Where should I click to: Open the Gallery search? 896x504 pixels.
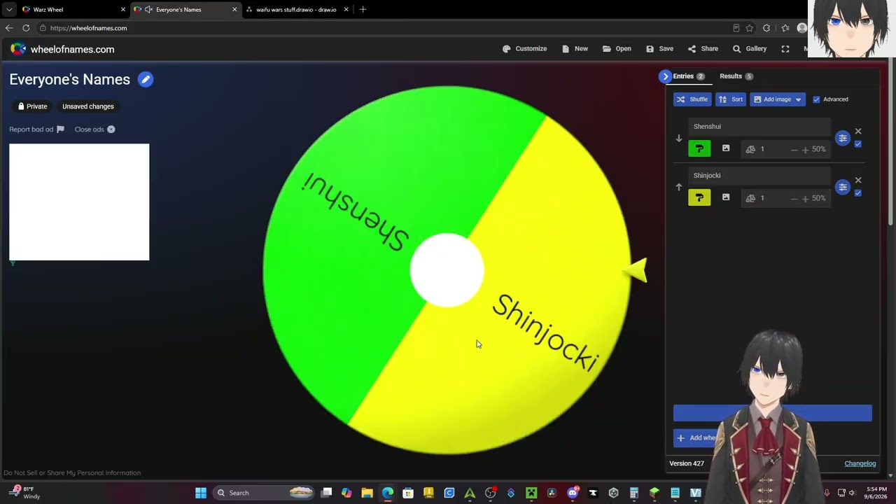[749, 49]
